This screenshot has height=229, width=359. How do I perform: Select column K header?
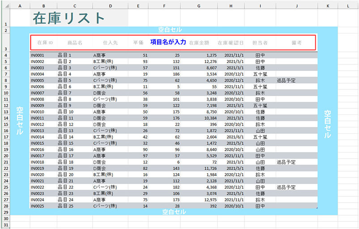point(328,6)
